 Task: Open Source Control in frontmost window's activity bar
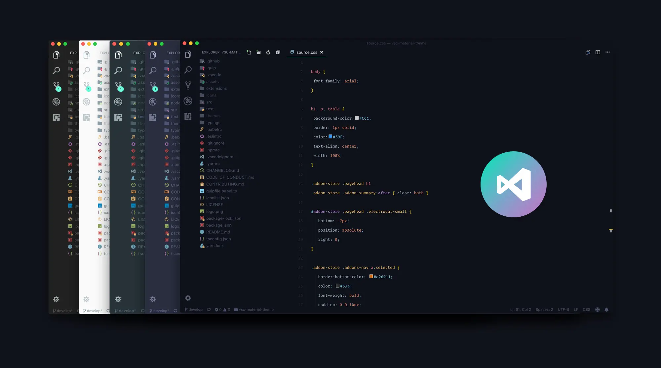click(x=188, y=85)
